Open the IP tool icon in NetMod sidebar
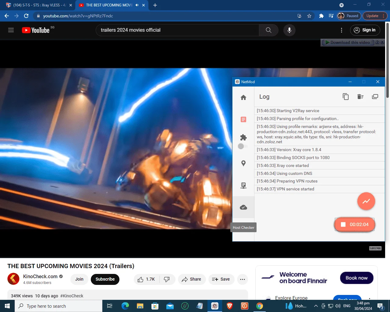 [x=243, y=185]
